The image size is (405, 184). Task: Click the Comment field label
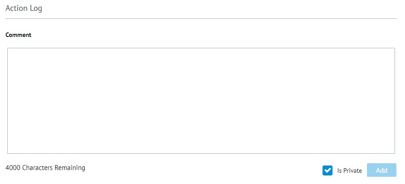[x=19, y=35]
